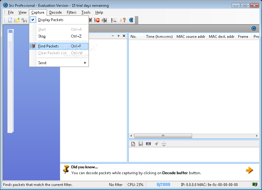
Task: Click the red Stop capture toolbar icon
Action: point(97,20)
